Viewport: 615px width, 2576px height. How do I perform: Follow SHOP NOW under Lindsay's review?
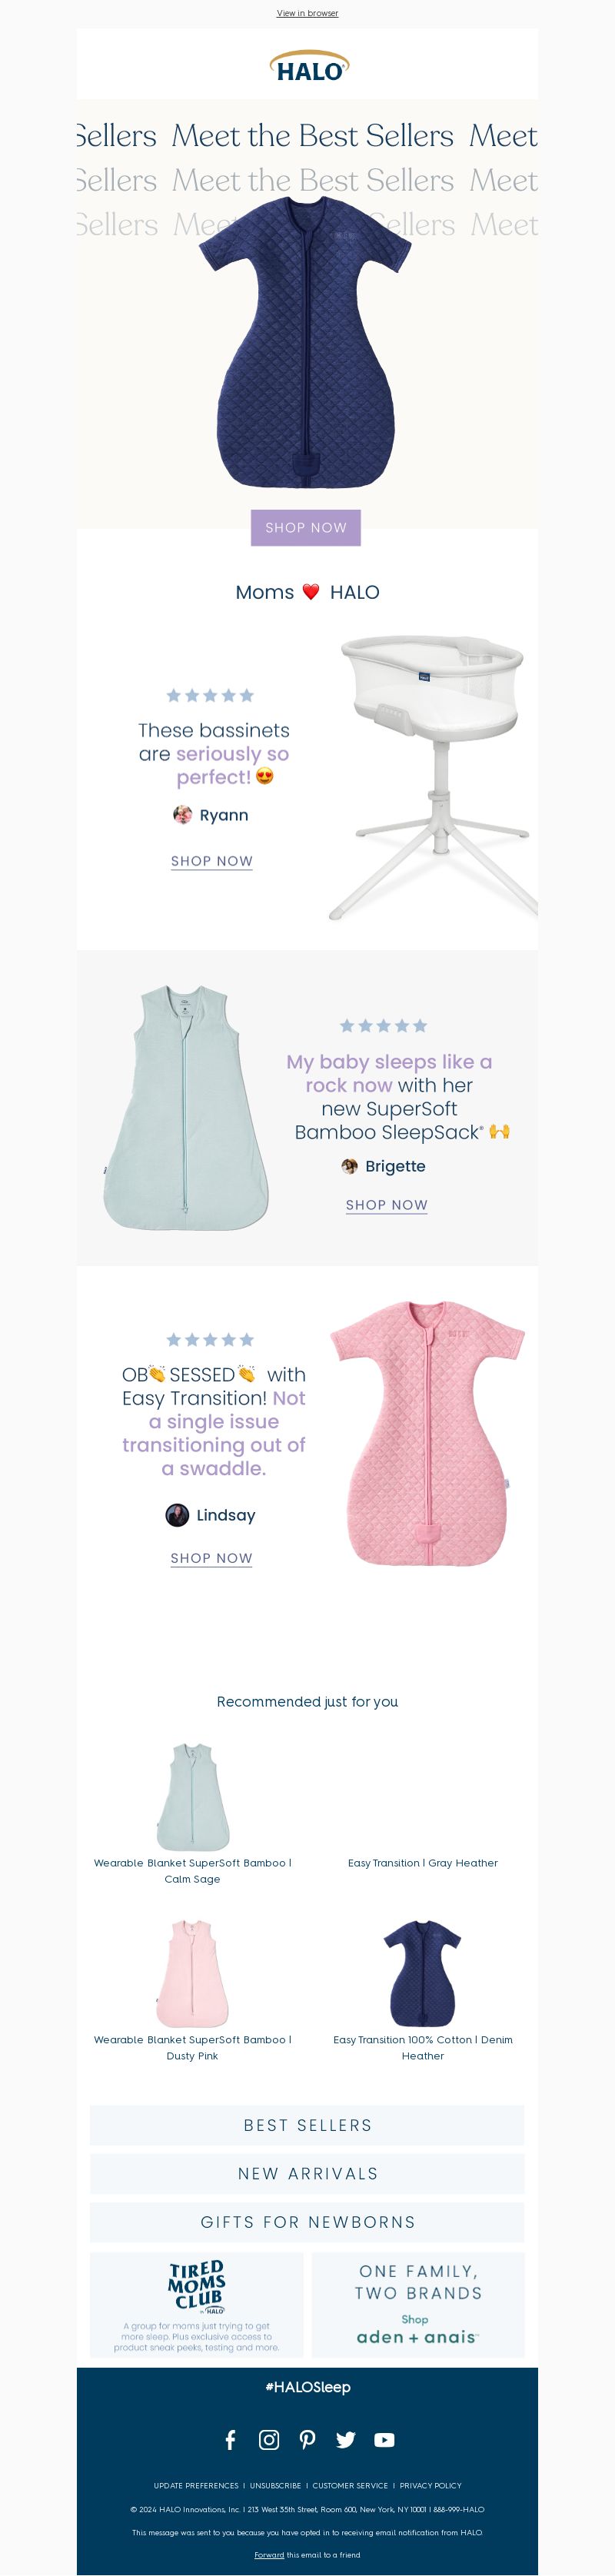tap(211, 1558)
